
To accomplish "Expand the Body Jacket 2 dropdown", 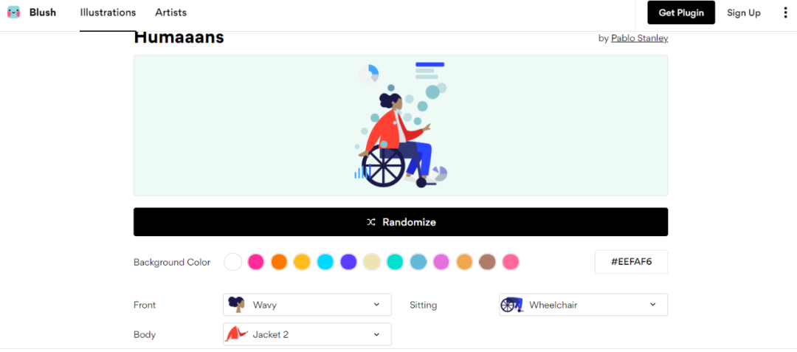I will 308,334.
